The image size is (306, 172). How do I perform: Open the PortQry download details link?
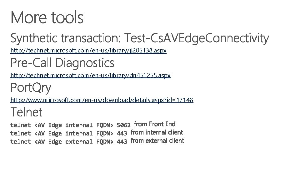[102, 100]
